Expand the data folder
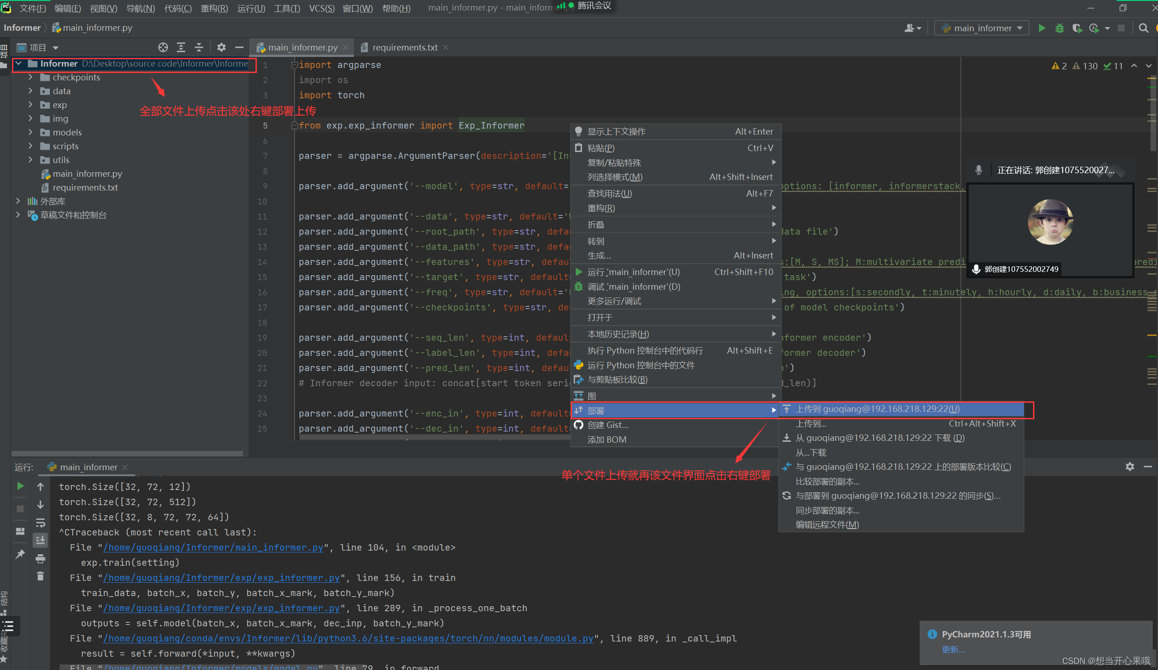Viewport: 1158px width, 670px height. pos(30,91)
